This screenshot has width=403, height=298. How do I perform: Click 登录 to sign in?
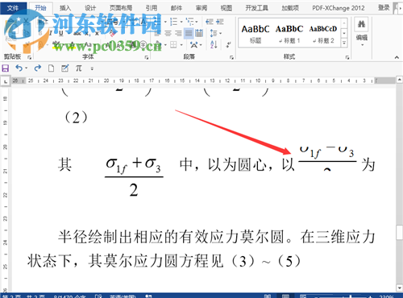point(384,8)
